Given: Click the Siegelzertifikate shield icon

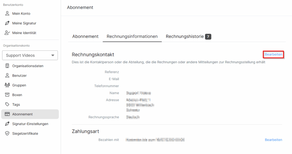Looking at the screenshot, I should (7, 133).
